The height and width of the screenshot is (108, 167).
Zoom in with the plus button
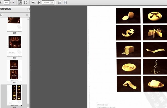point(39,2)
